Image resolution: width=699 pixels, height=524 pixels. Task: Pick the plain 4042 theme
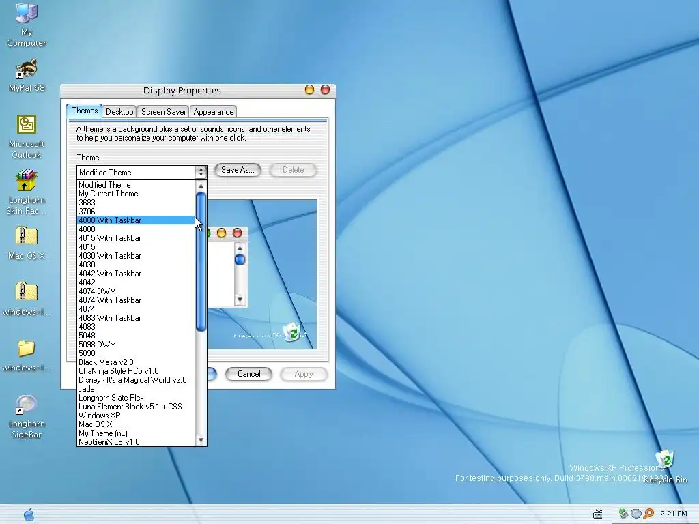[137, 282]
